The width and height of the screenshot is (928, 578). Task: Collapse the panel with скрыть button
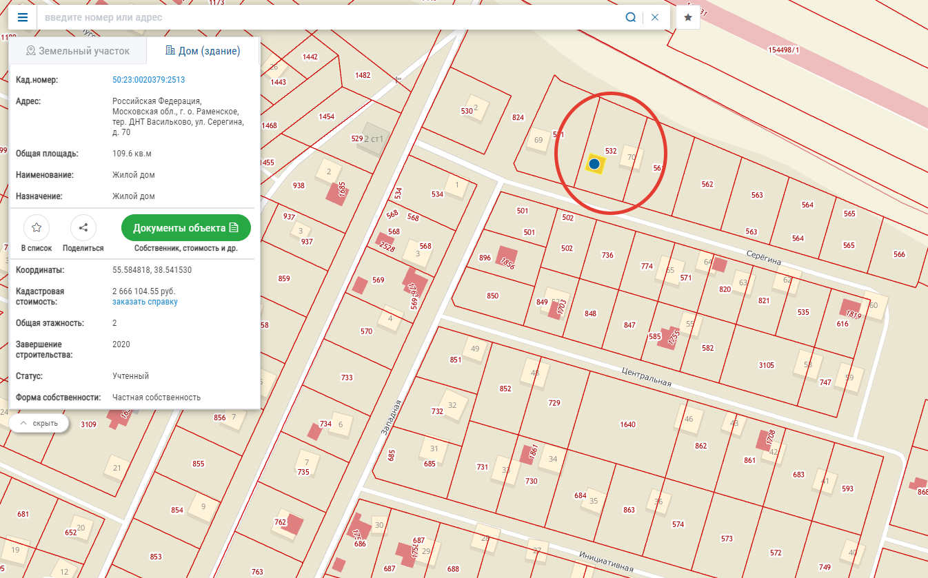[39, 422]
